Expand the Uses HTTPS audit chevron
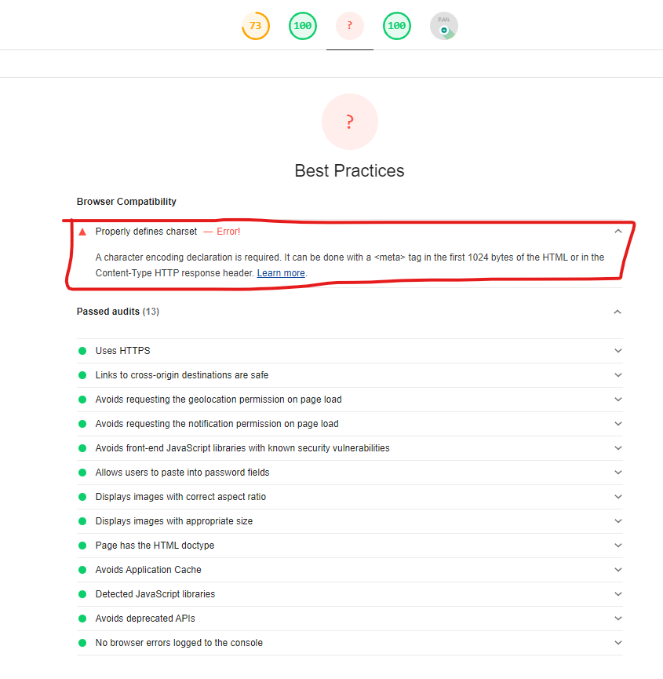 [618, 351]
